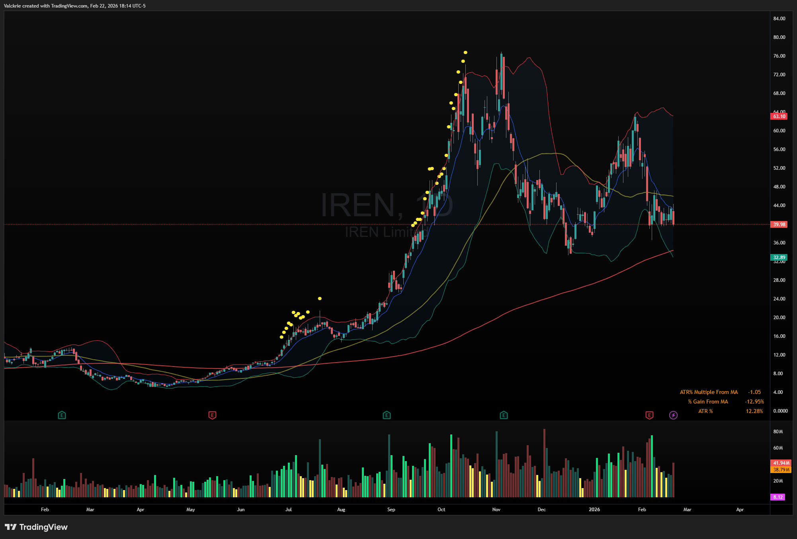This screenshot has width=797, height=539.
Task: Click the orange 38.79M volume average label
Action: tap(781, 470)
